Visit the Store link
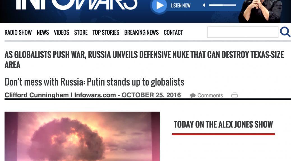This screenshot has width=291, height=161. (x=81, y=33)
